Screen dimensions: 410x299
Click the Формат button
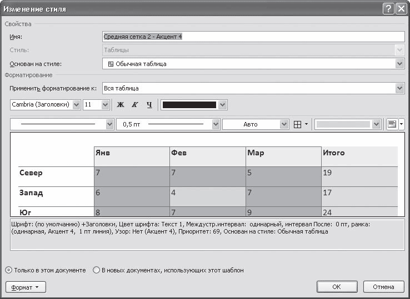pyautogui.click(x=26, y=287)
